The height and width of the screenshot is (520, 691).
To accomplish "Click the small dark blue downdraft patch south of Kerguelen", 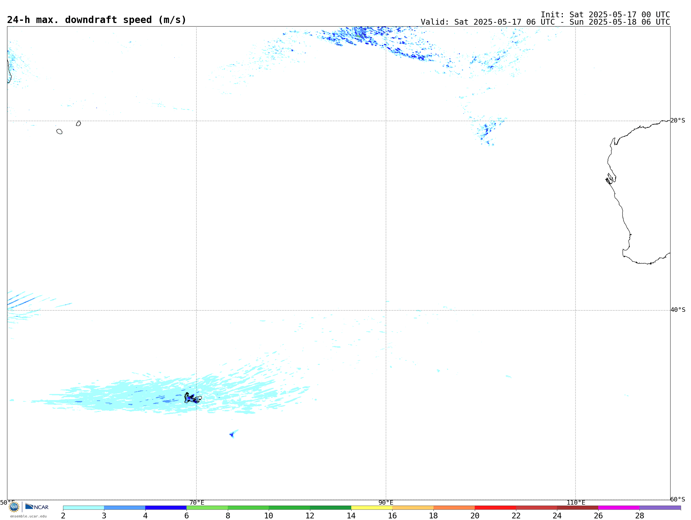I will [x=232, y=434].
